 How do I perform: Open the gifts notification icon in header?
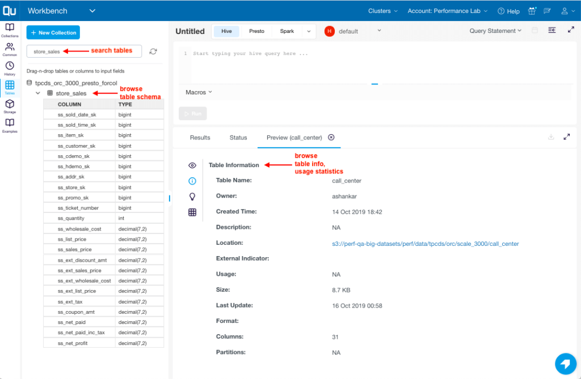tap(531, 11)
